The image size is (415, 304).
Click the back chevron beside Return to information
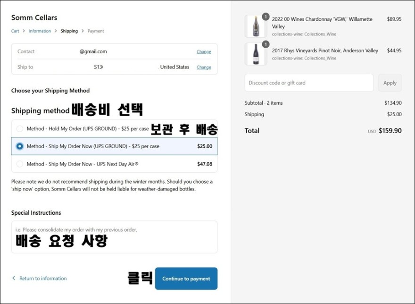[x=14, y=278]
